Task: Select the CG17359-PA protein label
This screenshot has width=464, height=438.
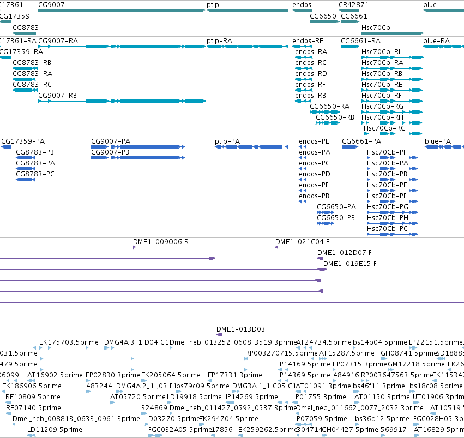Action: [x=23, y=141]
